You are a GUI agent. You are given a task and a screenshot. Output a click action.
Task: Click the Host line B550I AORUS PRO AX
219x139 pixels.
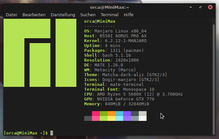(x=115, y=36)
